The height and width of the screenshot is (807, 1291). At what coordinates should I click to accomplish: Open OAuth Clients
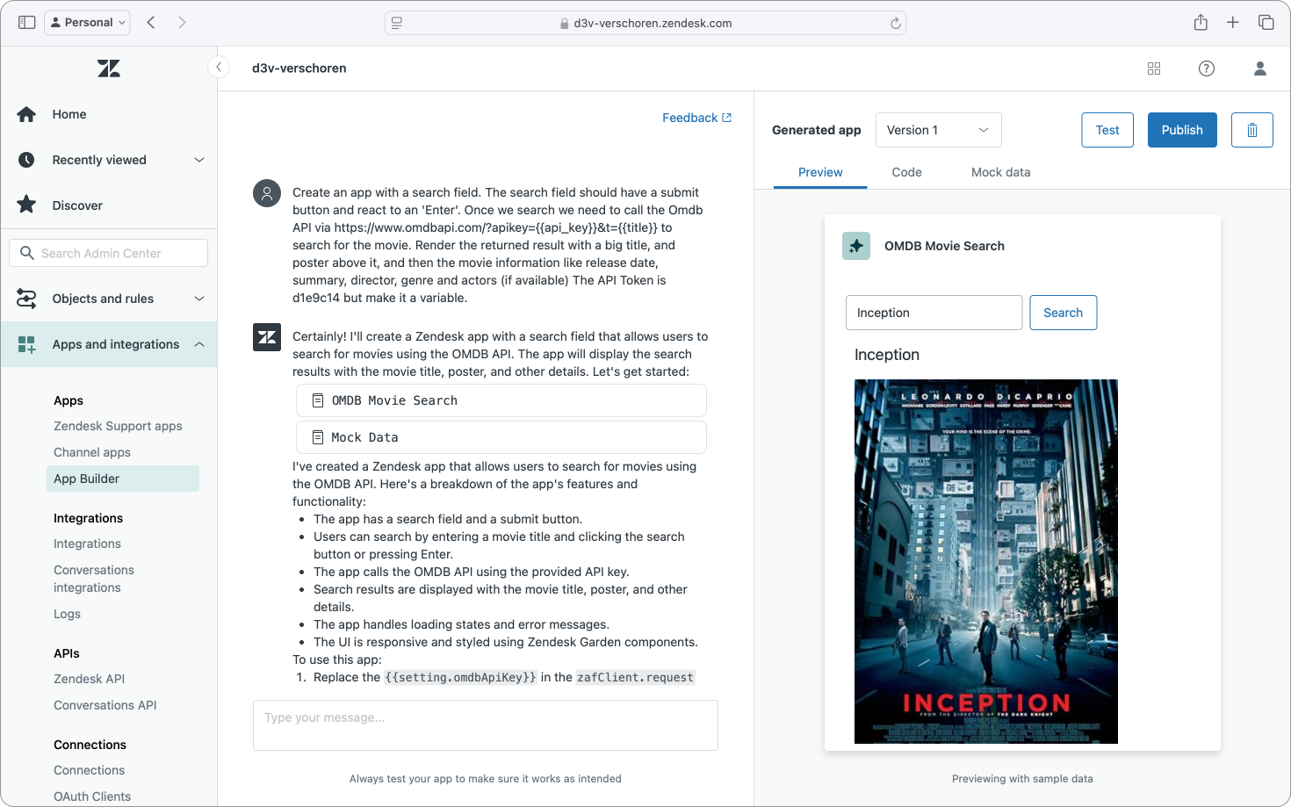[92, 796]
